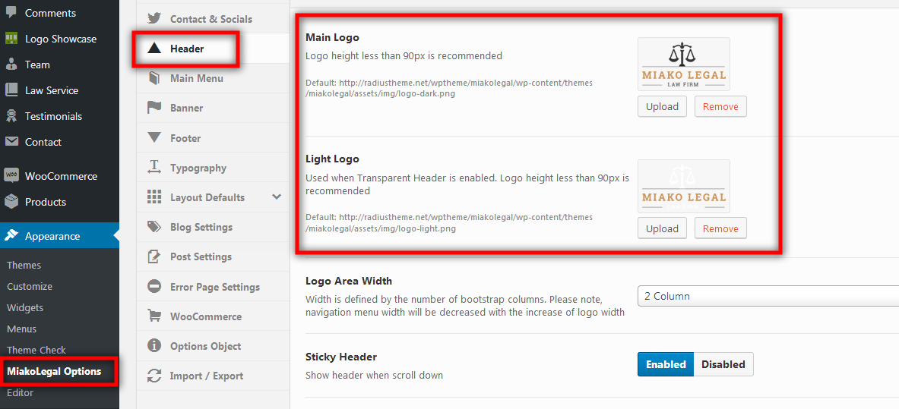The image size is (899, 409).
Task: Click the Error Page Settings minus-circle icon
Action: [x=154, y=286]
